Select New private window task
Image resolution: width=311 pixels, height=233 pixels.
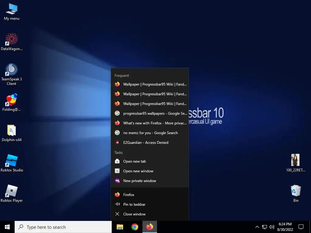150,181
